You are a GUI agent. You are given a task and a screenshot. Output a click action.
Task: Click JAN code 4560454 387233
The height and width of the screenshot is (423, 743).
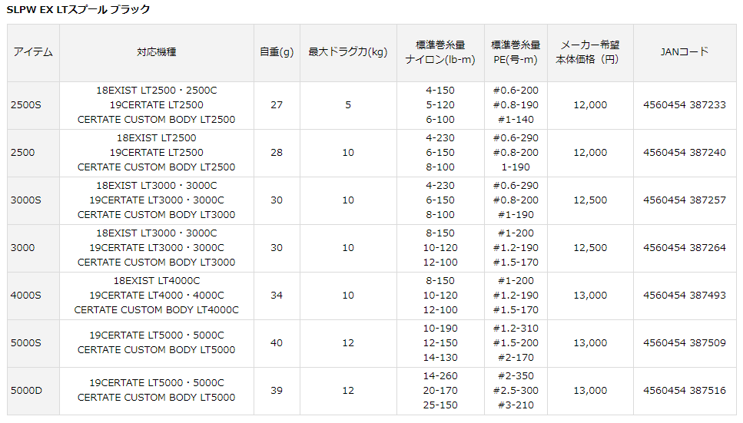coord(685,105)
